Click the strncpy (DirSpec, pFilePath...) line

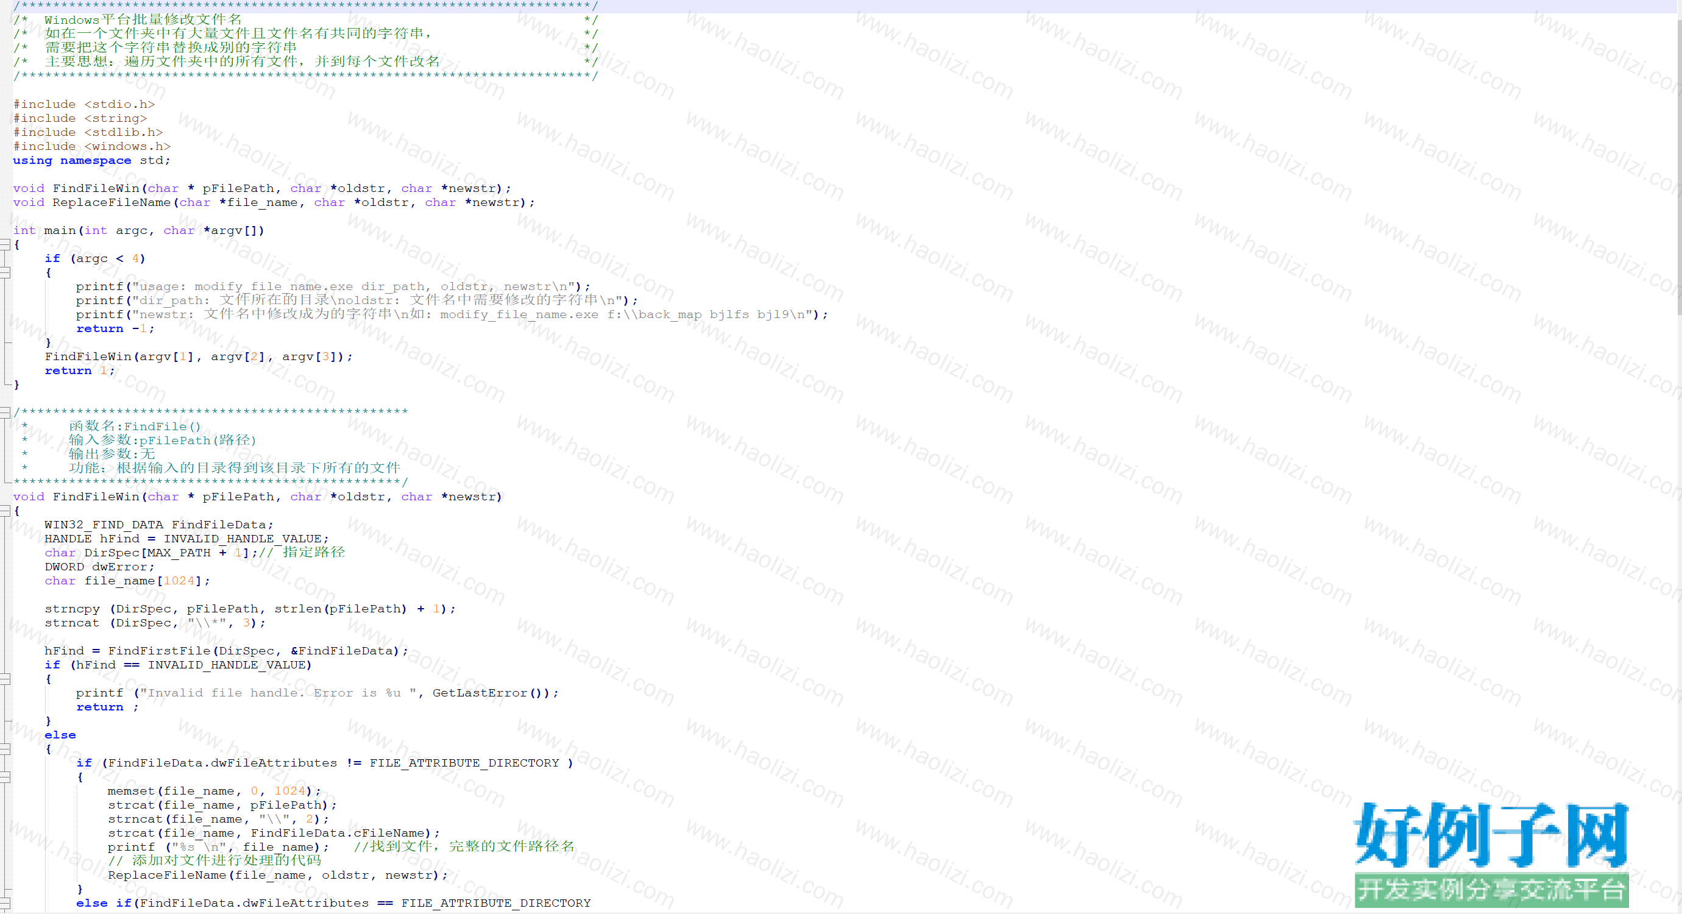click(250, 609)
